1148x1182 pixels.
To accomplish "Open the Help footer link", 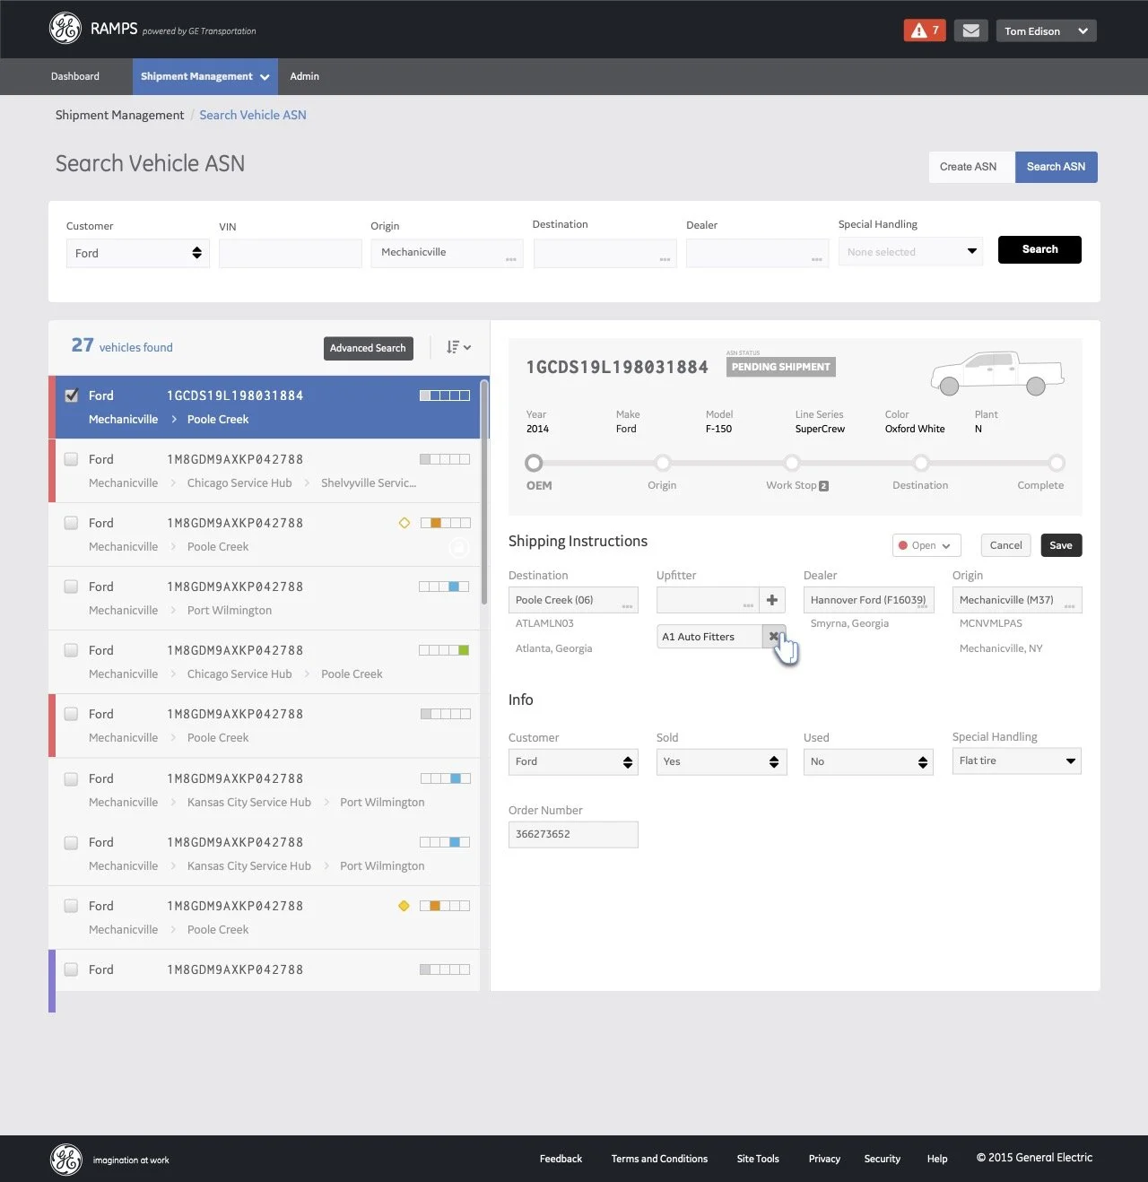I will point(937,1159).
